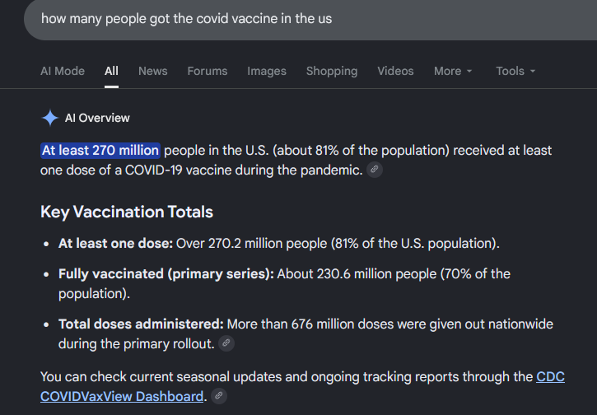Open the News tab

coord(152,71)
